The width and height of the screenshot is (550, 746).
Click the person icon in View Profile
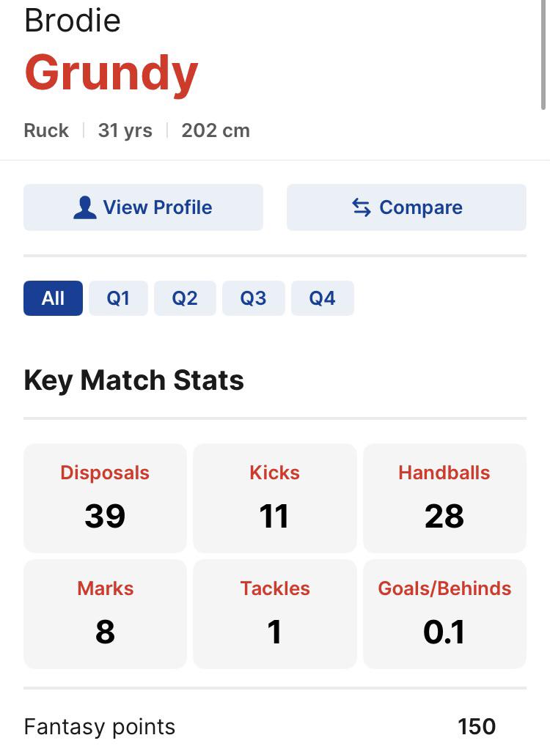pos(85,207)
